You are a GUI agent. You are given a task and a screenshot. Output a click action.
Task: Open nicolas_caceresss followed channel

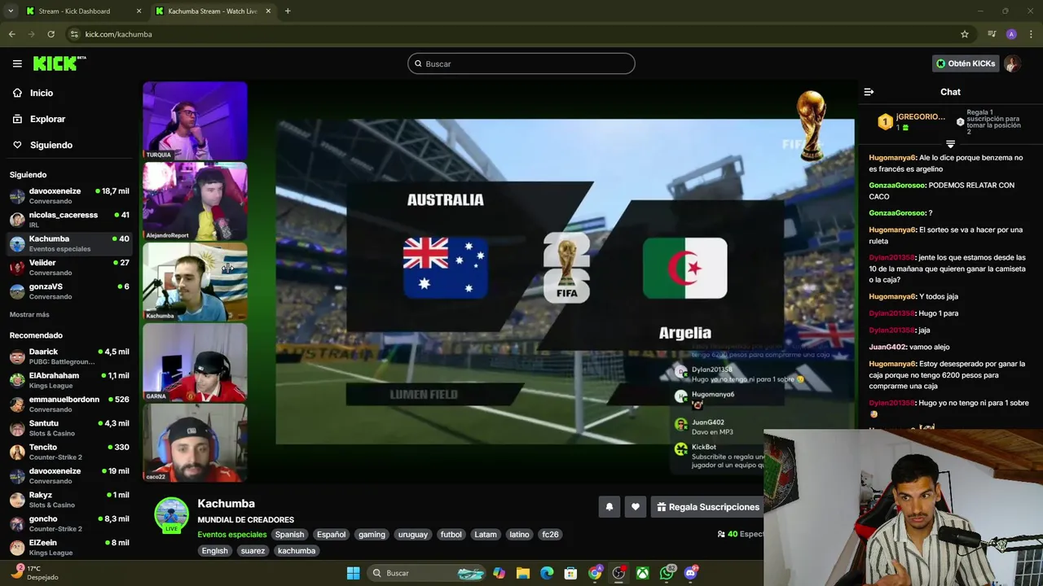pyautogui.click(x=69, y=220)
